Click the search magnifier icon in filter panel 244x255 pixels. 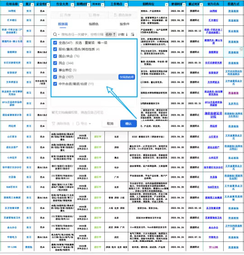[x=55, y=34]
